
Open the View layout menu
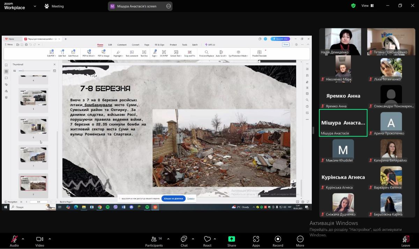367,6
